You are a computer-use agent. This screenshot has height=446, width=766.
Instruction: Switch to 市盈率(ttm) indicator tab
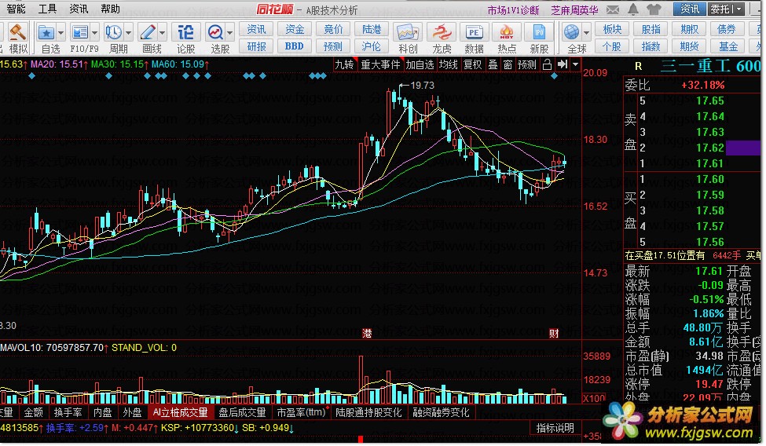click(x=301, y=412)
